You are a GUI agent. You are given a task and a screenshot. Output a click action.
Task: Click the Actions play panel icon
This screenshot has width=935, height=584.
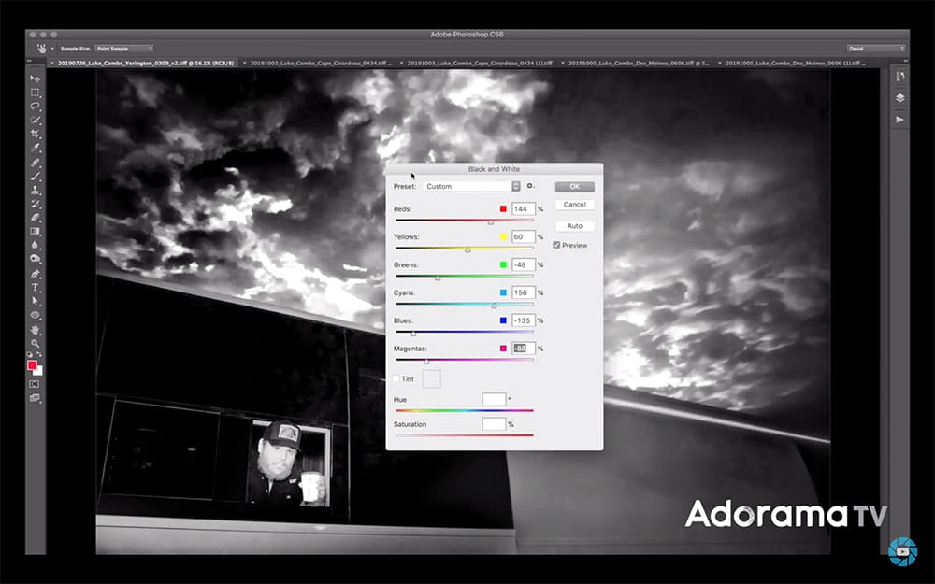tap(899, 120)
